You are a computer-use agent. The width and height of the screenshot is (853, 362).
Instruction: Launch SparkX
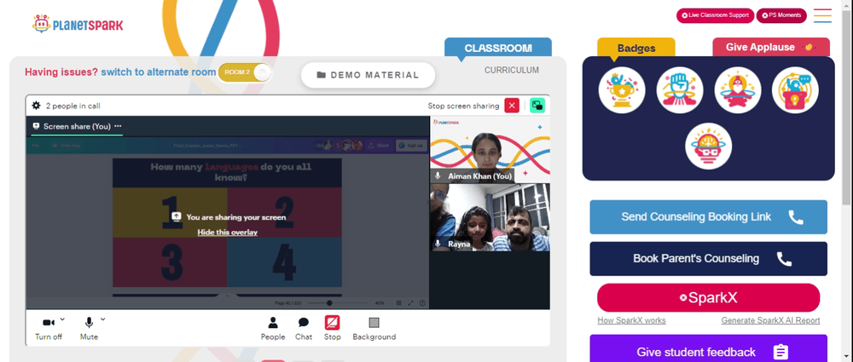point(708,298)
